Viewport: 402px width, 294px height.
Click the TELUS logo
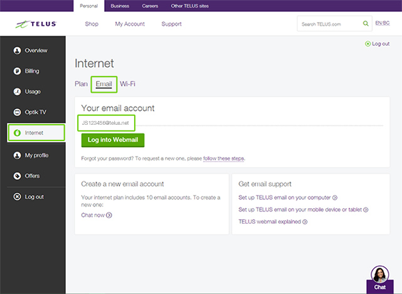36,24
